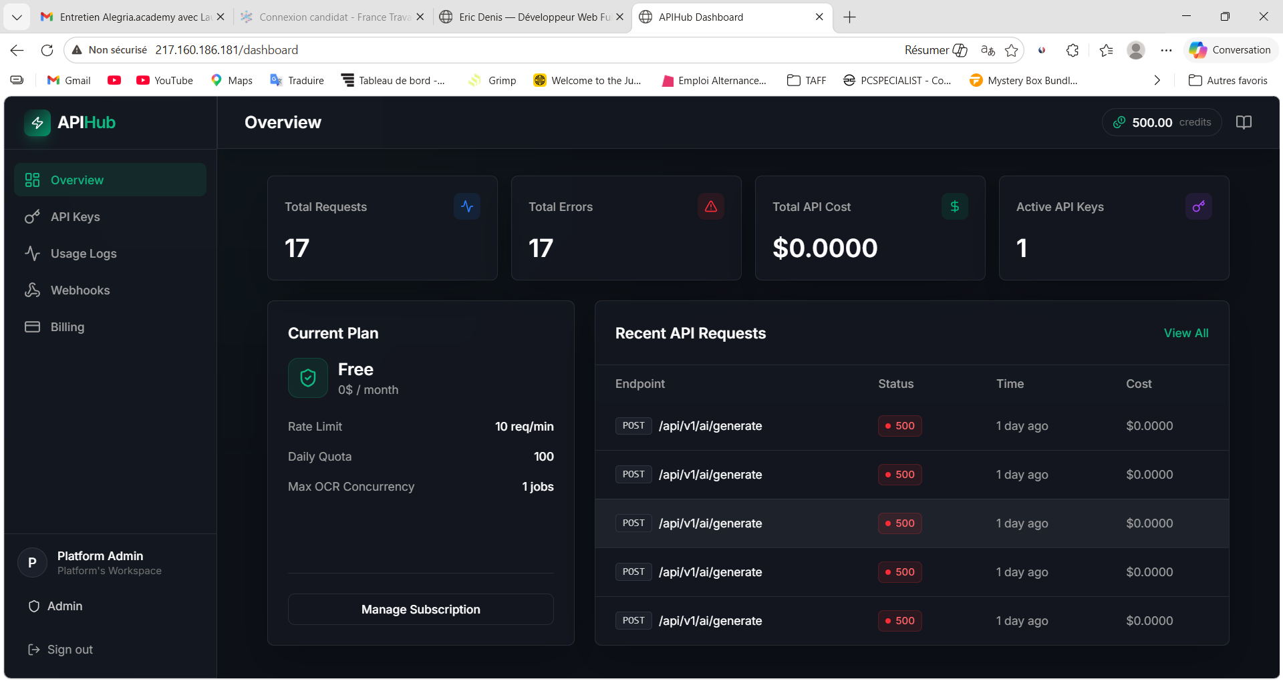This screenshot has height=681, width=1283.
Task: Open TAFF bookmarks folder
Action: 807,80
